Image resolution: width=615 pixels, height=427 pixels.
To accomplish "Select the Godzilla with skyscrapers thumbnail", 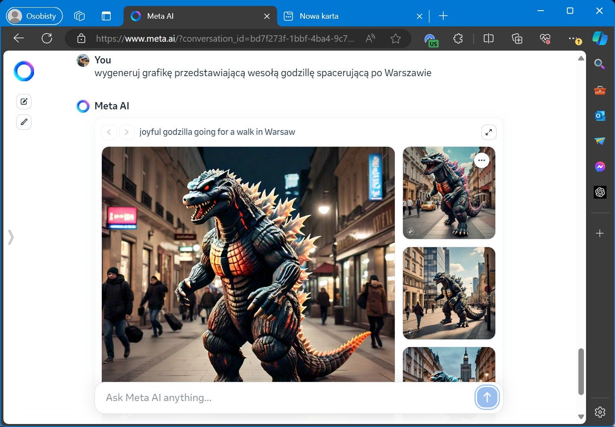I will pos(449,293).
